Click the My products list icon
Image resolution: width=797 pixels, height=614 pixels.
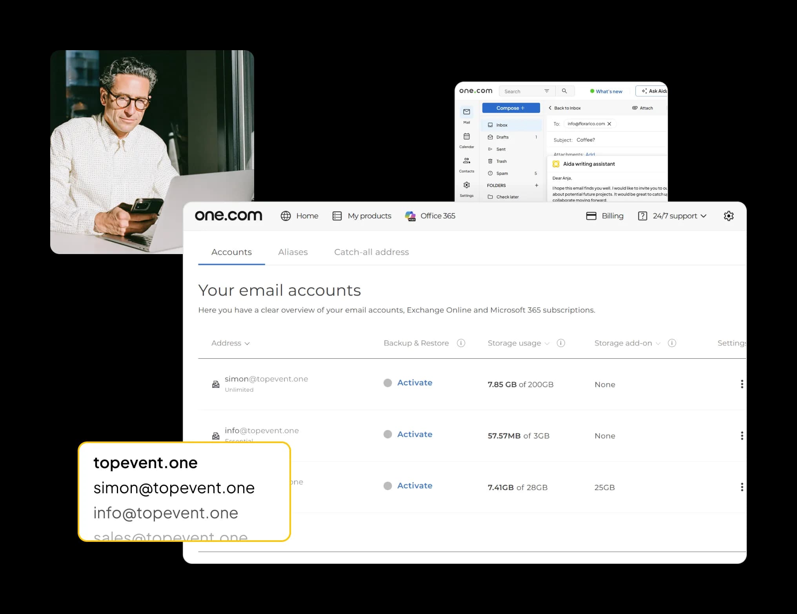(337, 216)
